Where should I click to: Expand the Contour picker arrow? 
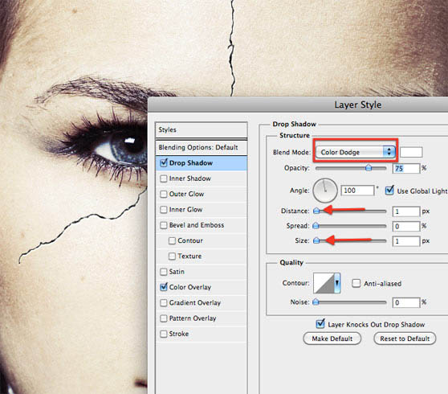[x=337, y=283]
